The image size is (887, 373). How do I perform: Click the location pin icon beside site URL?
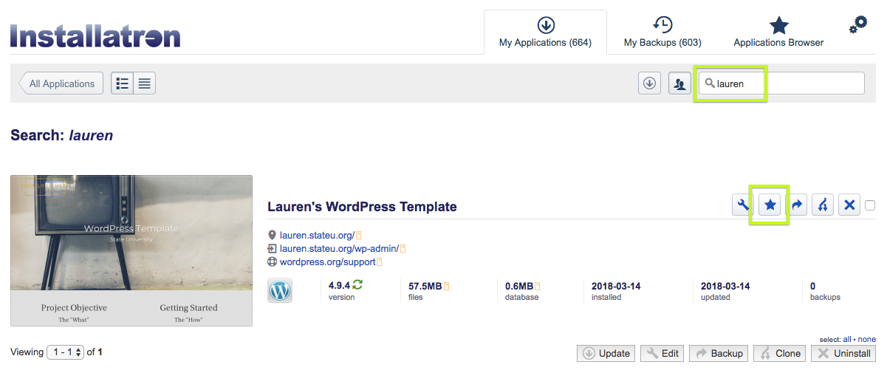coord(272,235)
